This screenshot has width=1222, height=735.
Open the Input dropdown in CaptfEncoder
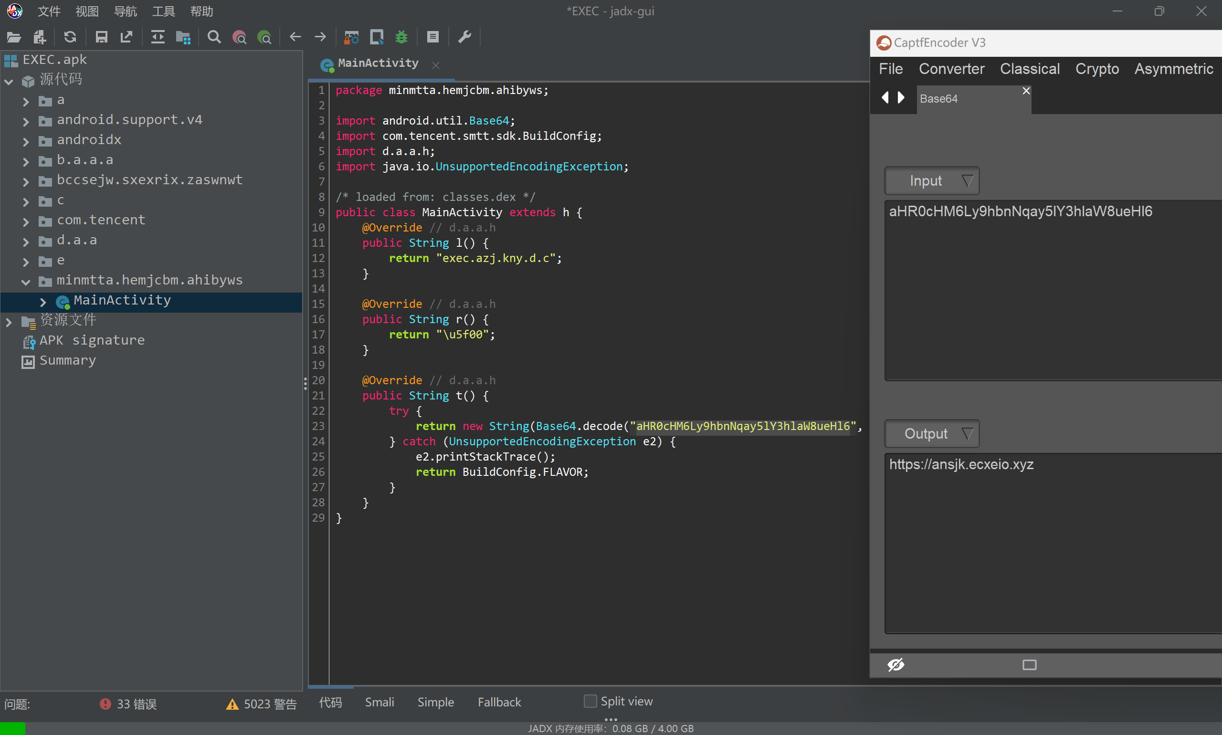pyautogui.click(x=932, y=181)
